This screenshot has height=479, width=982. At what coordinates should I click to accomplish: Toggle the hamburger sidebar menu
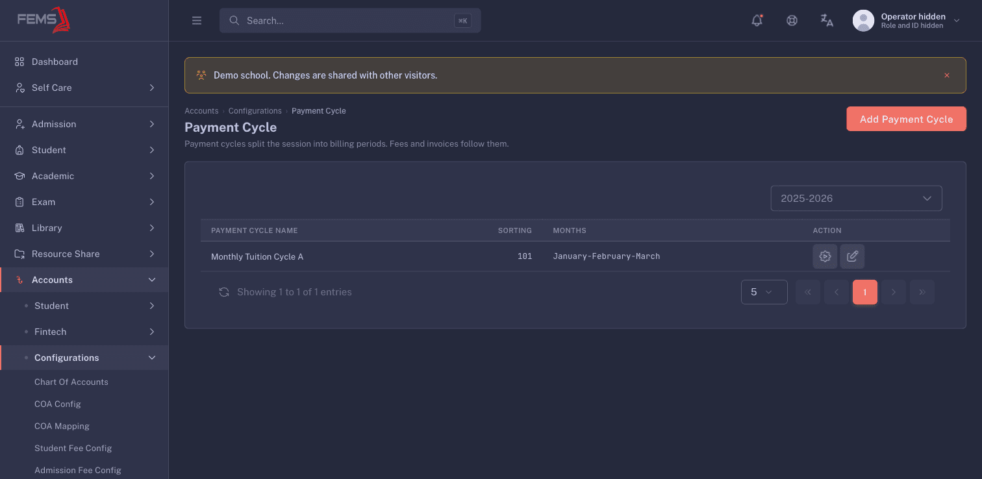[x=197, y=21]
